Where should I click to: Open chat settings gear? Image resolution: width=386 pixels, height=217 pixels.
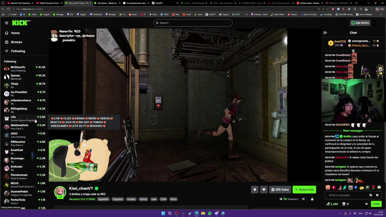tap(366, 204)
